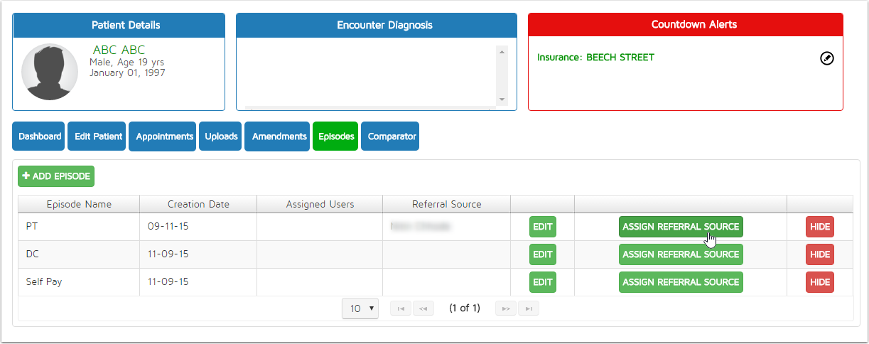Open the Uploads tab
Screen dimensions: 869x344
[x=221, y=136]
